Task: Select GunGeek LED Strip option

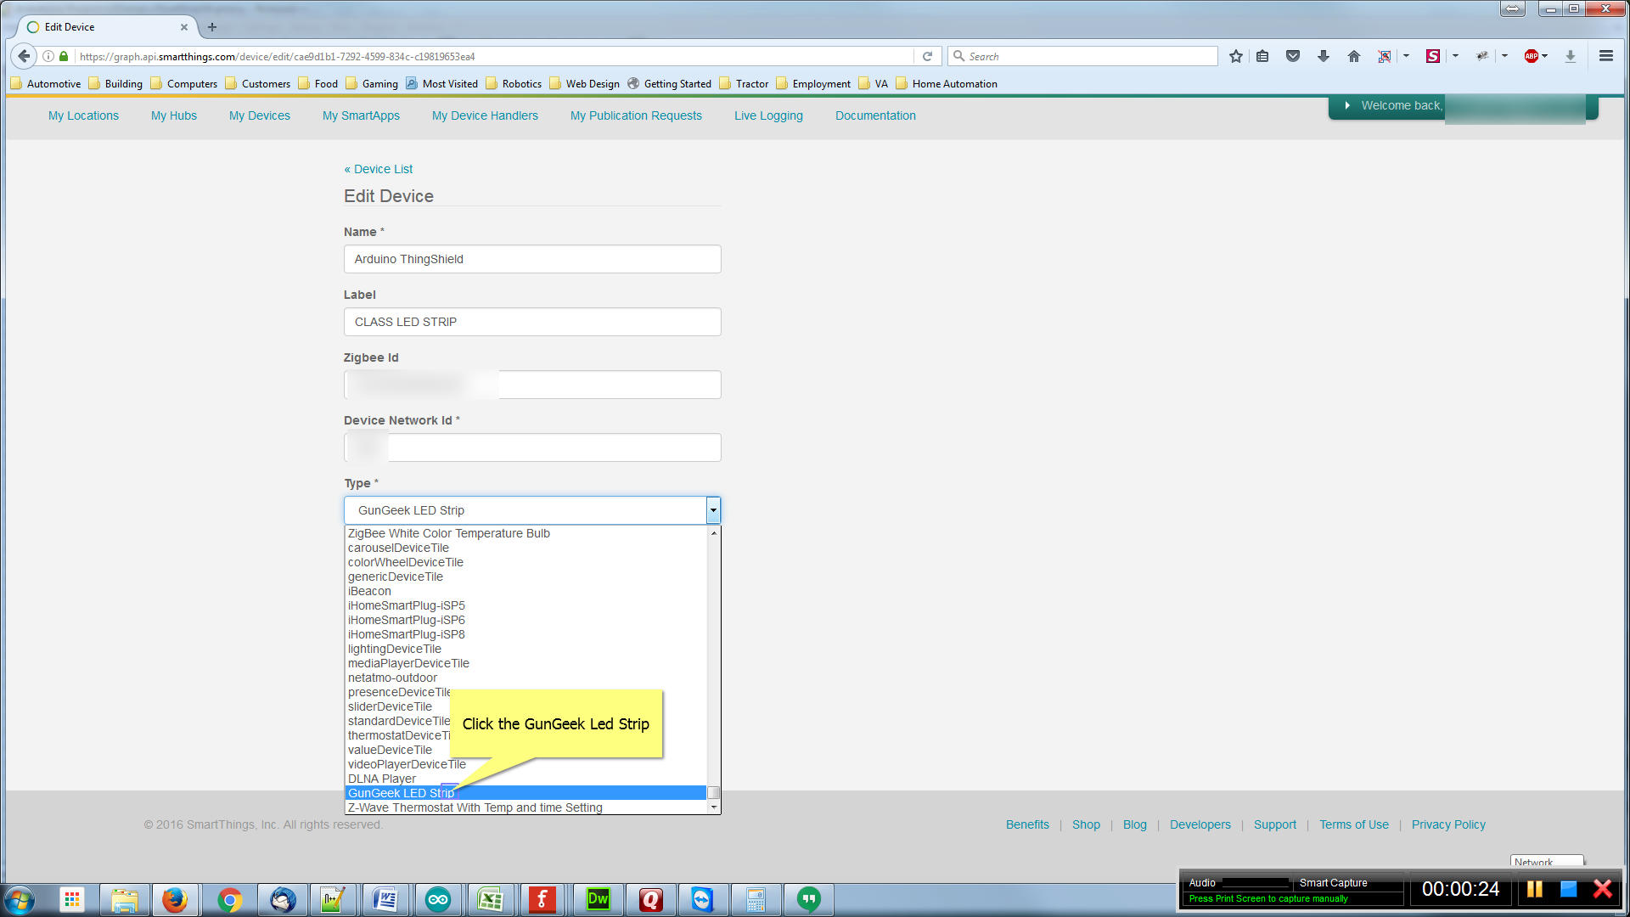Action: click(401, 793)
